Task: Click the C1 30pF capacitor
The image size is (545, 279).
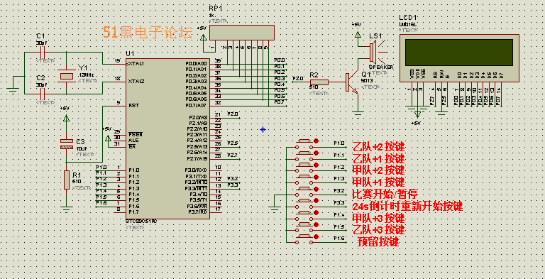Action: (43, 53)
